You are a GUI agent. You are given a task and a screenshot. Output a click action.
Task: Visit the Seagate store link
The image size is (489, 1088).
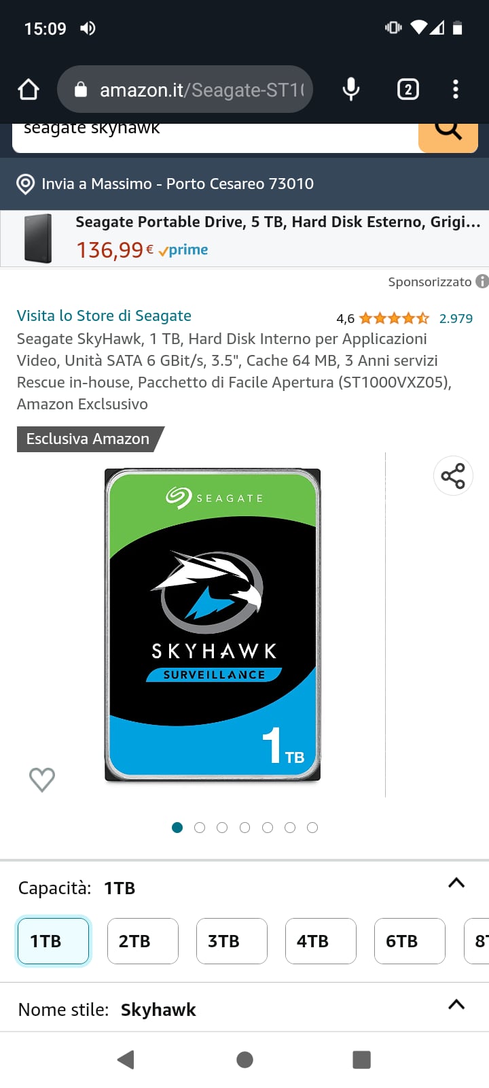[104, 316]
